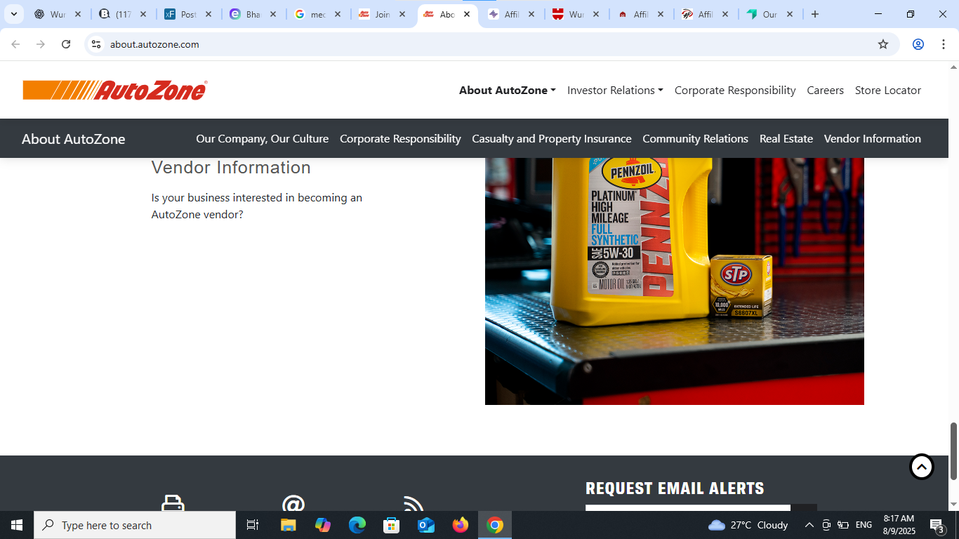The height and width of the screenshot is (539, 959).
Task: Open a new tab with the plus button
Action: 814,14
